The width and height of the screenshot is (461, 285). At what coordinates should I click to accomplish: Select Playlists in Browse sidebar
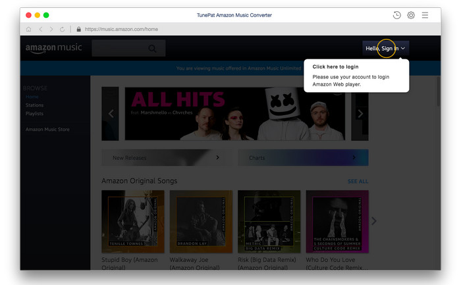[x=34, y=113]
